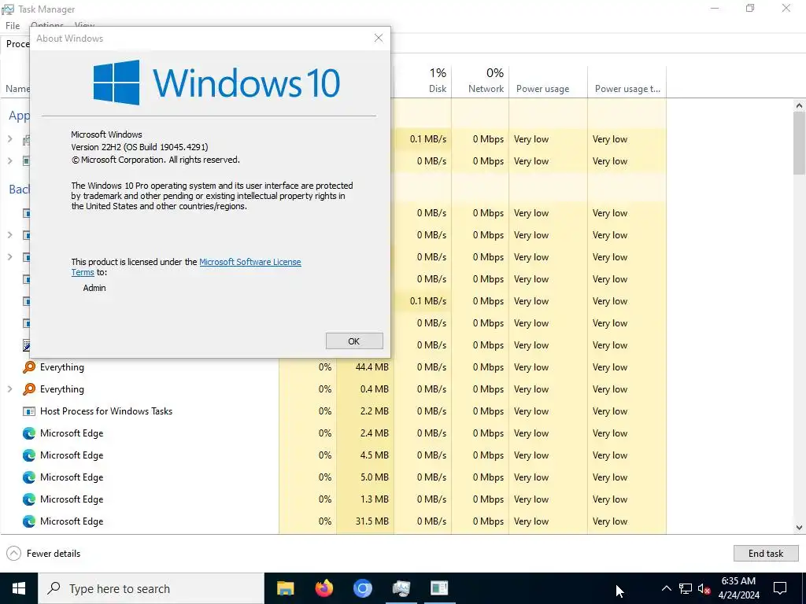The width and height of the screenshot is (806, 604).
Task: Click the 31.5 MB memory cell
Action: [365, 522]
